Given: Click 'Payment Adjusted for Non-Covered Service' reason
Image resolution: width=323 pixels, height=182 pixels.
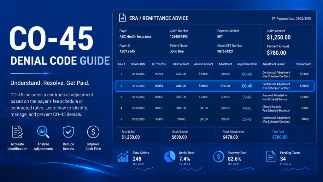Looking at the screenshot, I should [275, 97].
